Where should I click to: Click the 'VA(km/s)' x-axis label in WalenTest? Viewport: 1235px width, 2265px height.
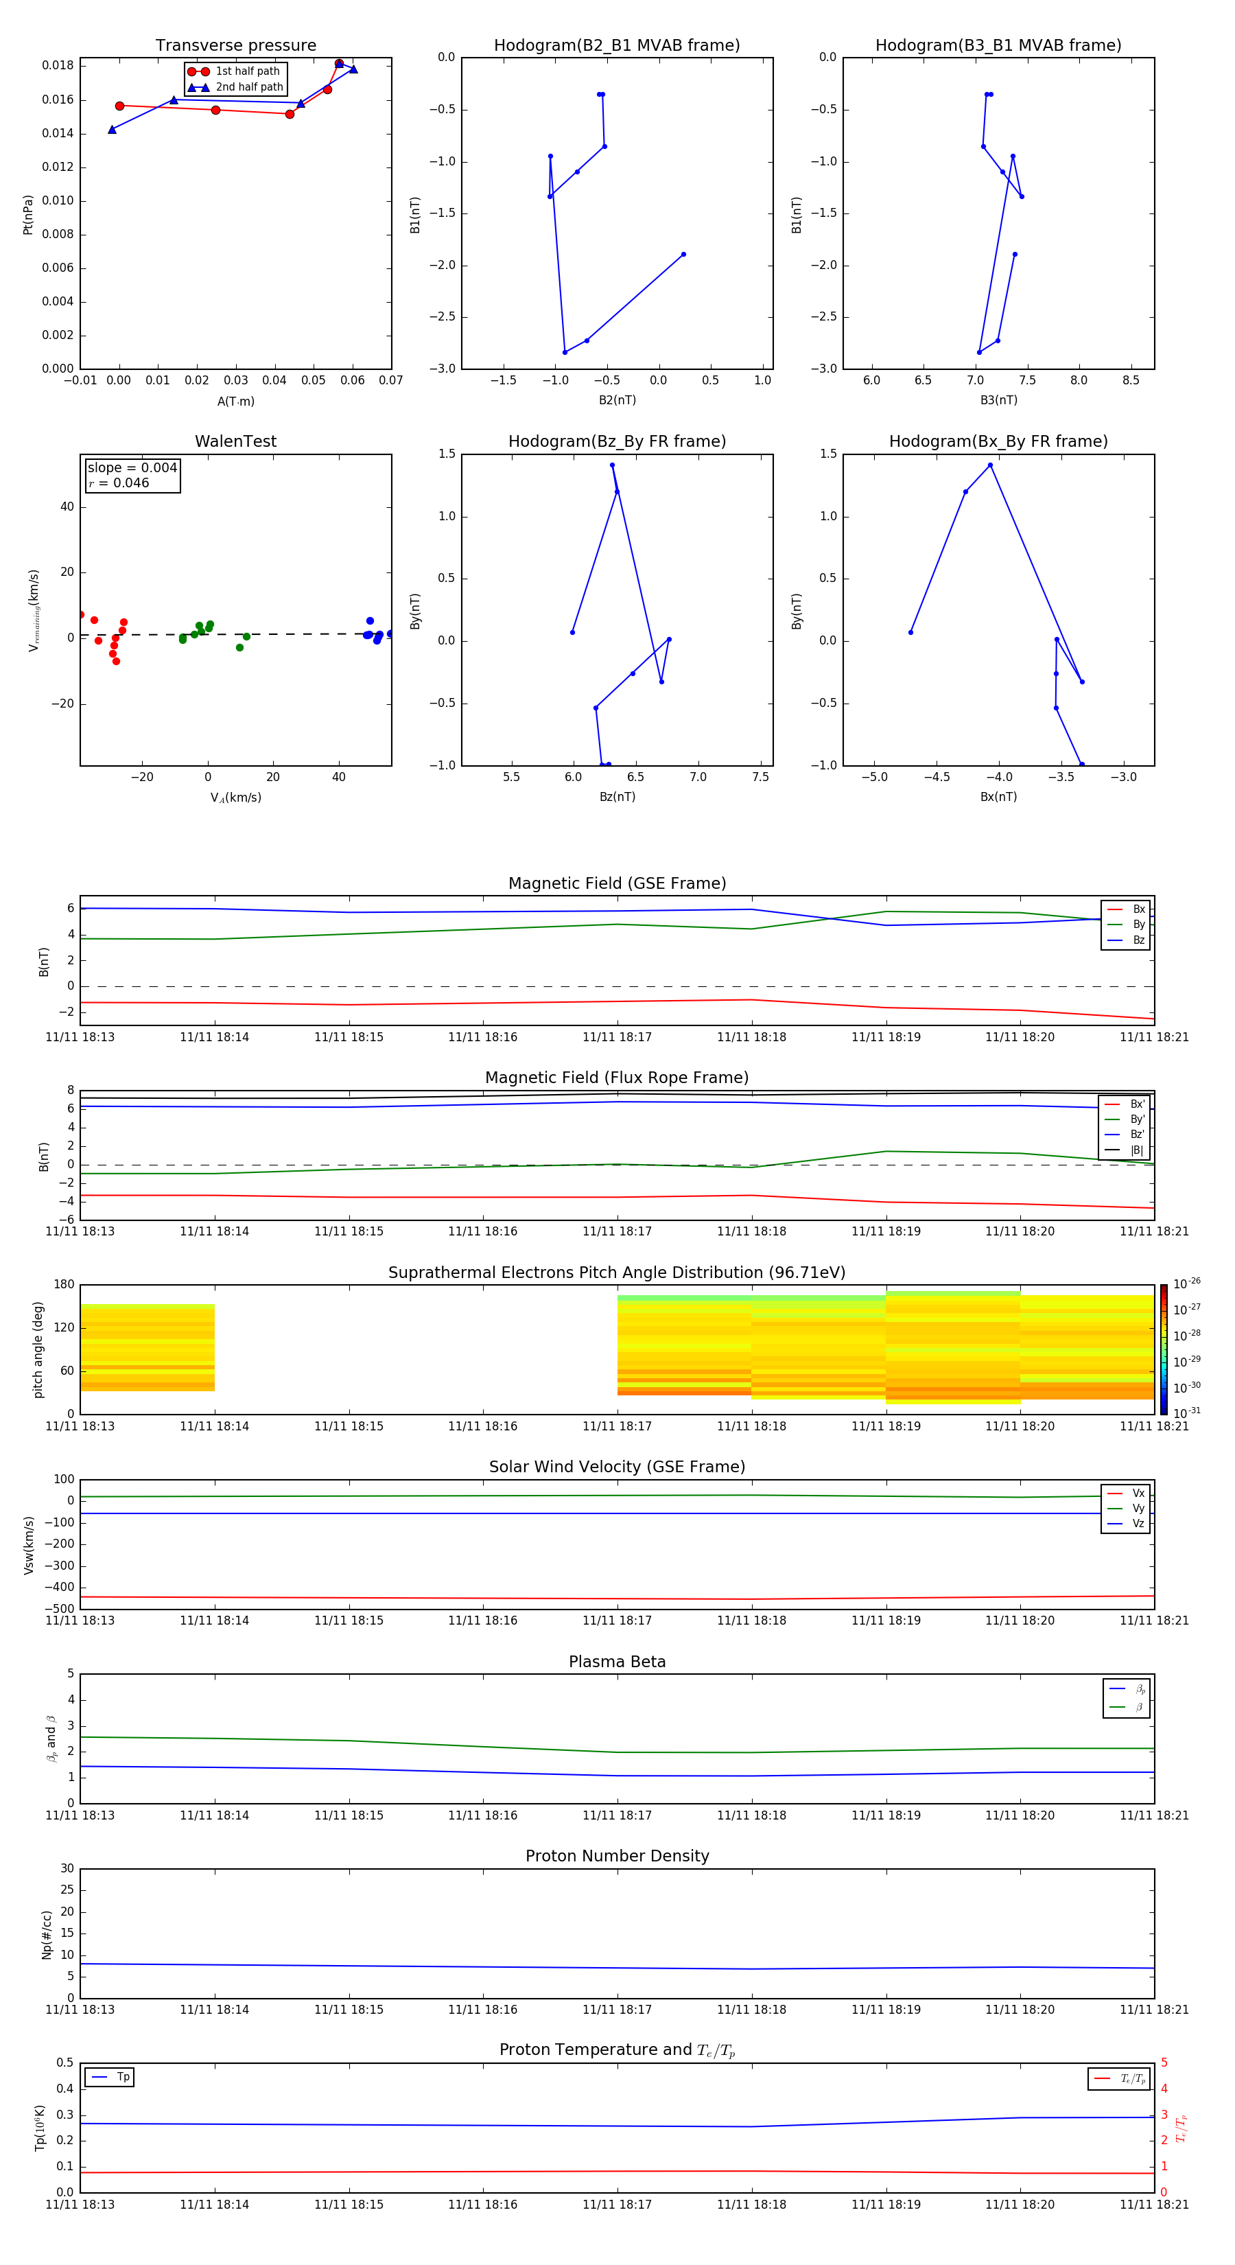235,798
